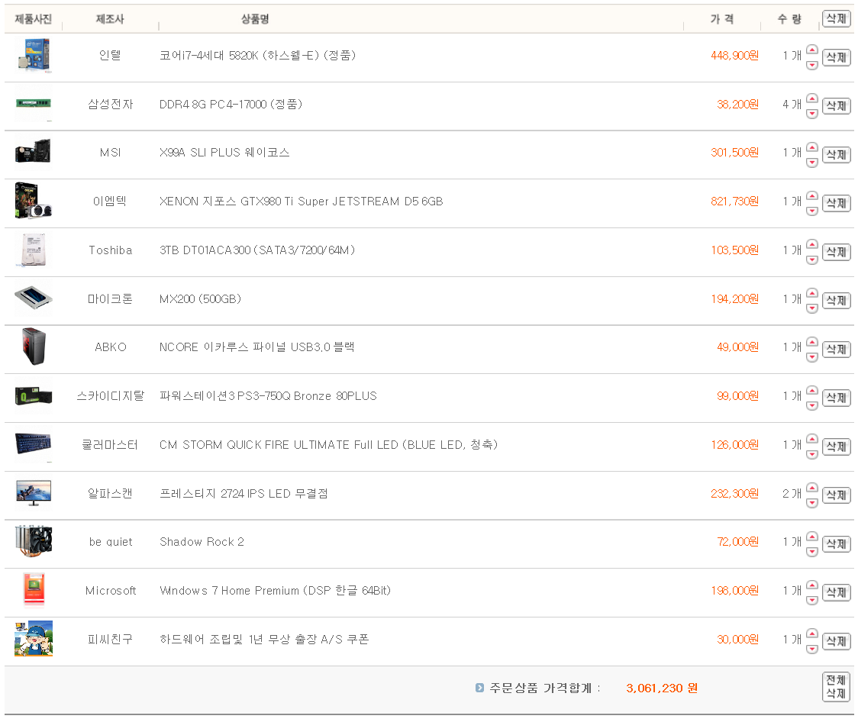Decrease quantity of Intel 코어i7 5820K
Screen dimensions: 858x719
812,65
